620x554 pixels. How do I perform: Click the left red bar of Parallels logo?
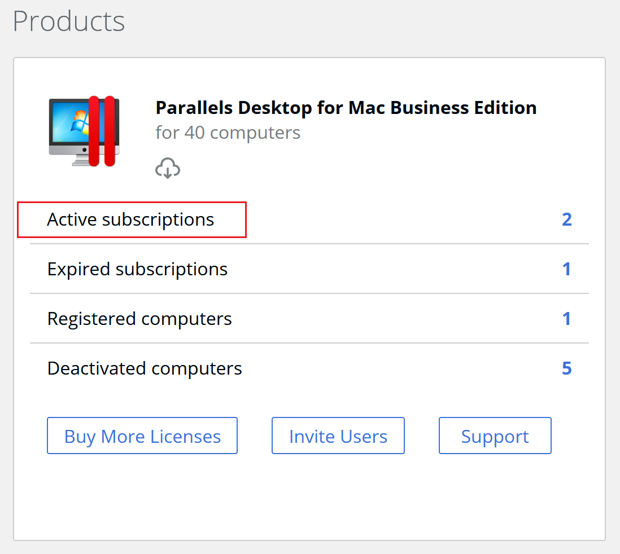coord(94,131)
